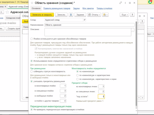
Task: Edit 'из монотоварных ячеек' priority field
Action: coord(101,86)
